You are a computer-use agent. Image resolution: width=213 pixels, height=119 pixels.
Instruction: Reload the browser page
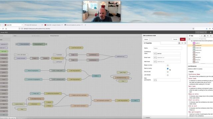[3, 29]
